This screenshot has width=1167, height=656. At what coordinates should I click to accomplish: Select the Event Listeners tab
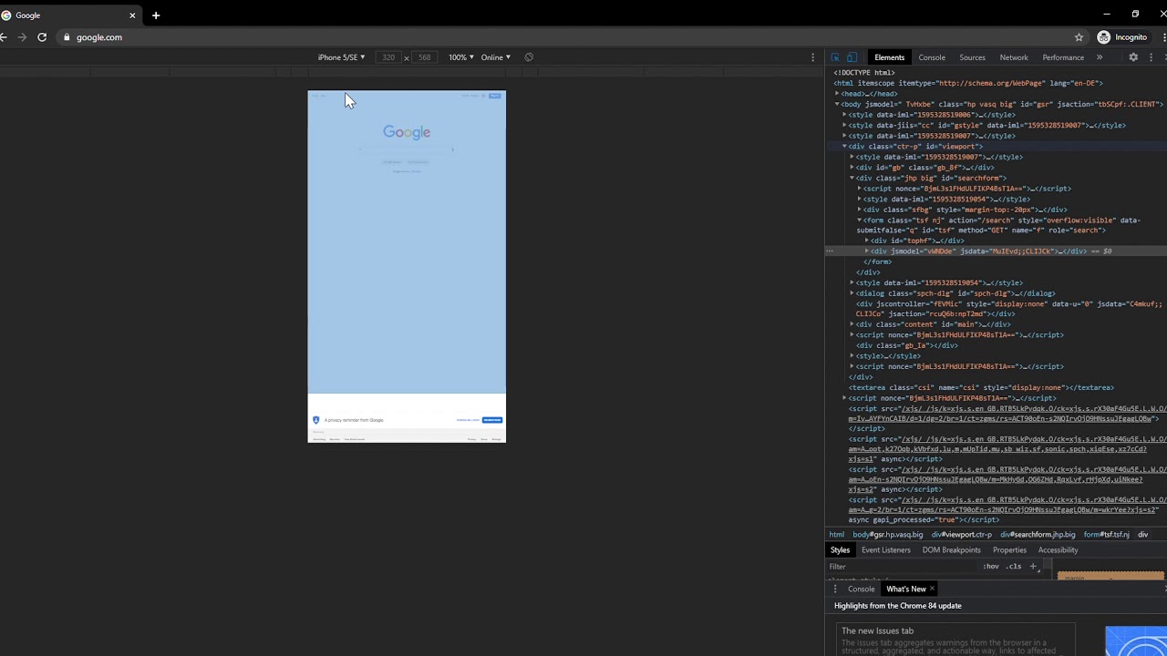886,550
